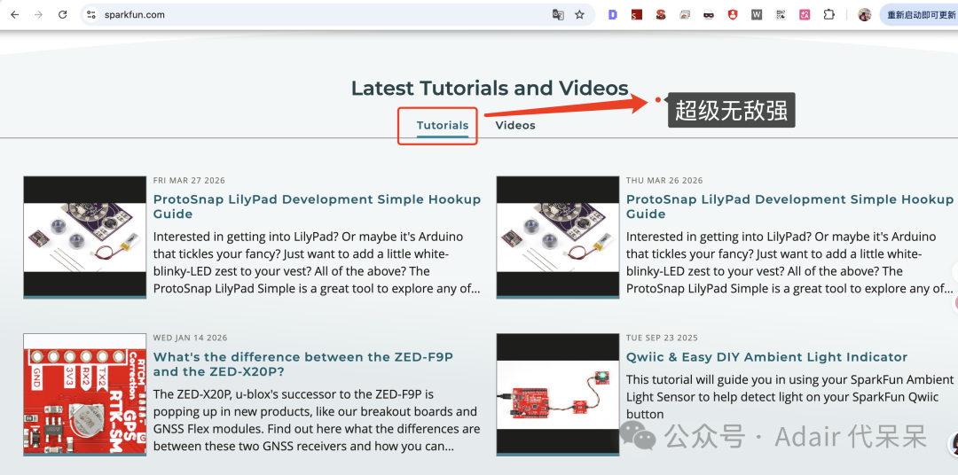Click the date text THU MAR 26 2026
958x475 pixels.
[664, 181]
